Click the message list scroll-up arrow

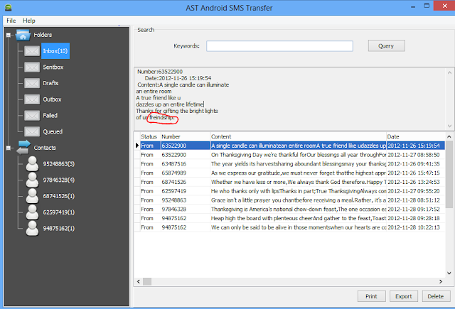[x=449, y=136]
